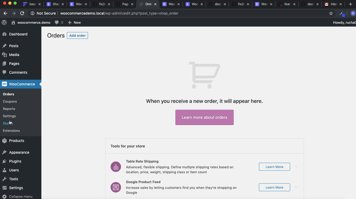
Task: Open the browser profile avatar menu
Action: (353, 13)
